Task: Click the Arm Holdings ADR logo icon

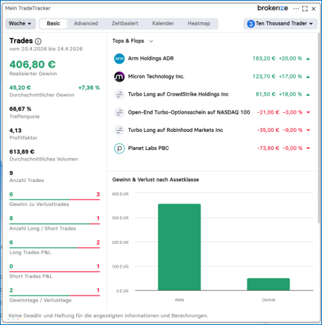Action: 119,58
